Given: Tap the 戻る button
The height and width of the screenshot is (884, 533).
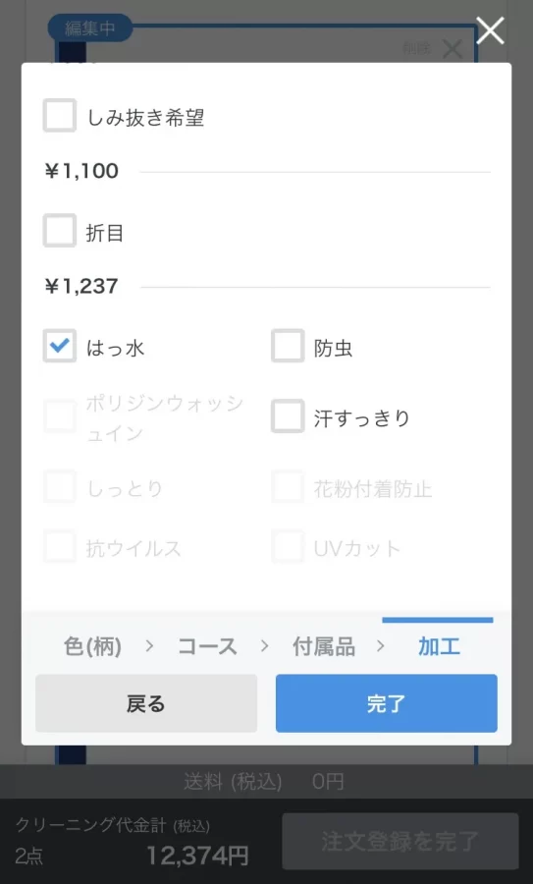Looking at the screenshot, I should coord(146,703).
